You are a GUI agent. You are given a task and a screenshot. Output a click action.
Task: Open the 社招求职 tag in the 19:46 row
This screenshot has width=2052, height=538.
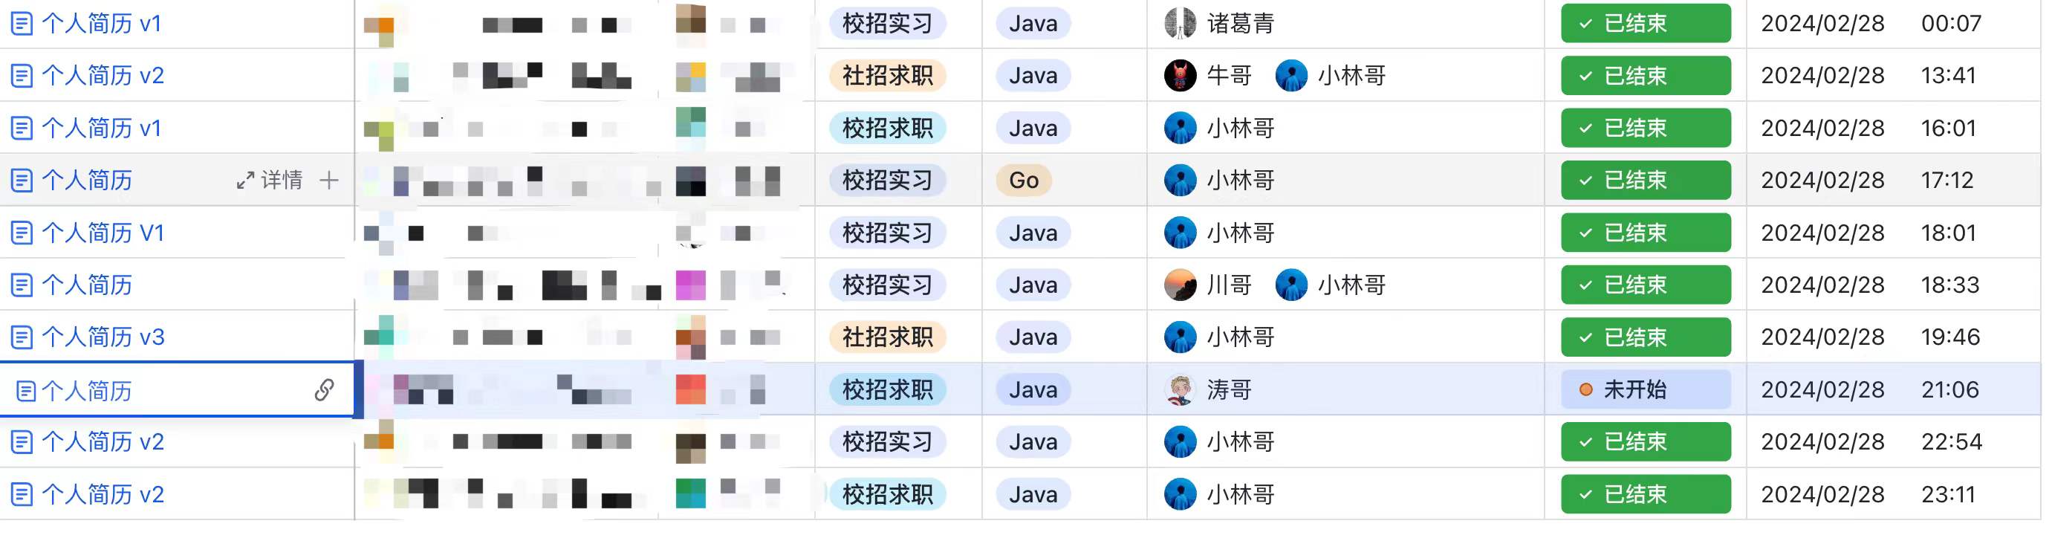887,337
